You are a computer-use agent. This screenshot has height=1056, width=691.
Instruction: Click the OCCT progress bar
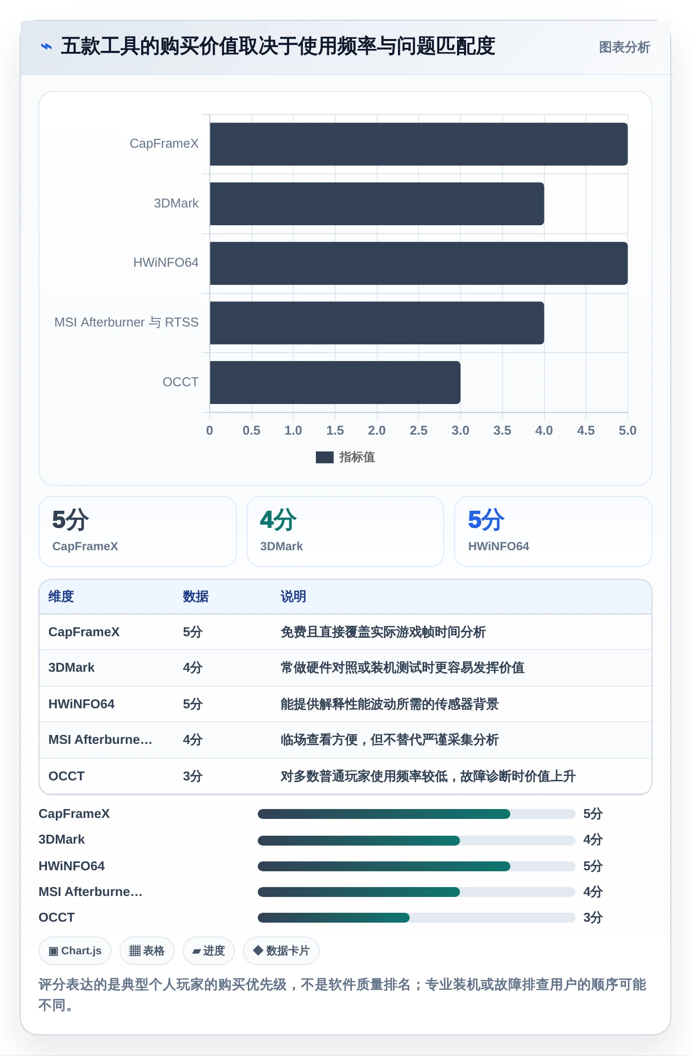tap(416, 918)
